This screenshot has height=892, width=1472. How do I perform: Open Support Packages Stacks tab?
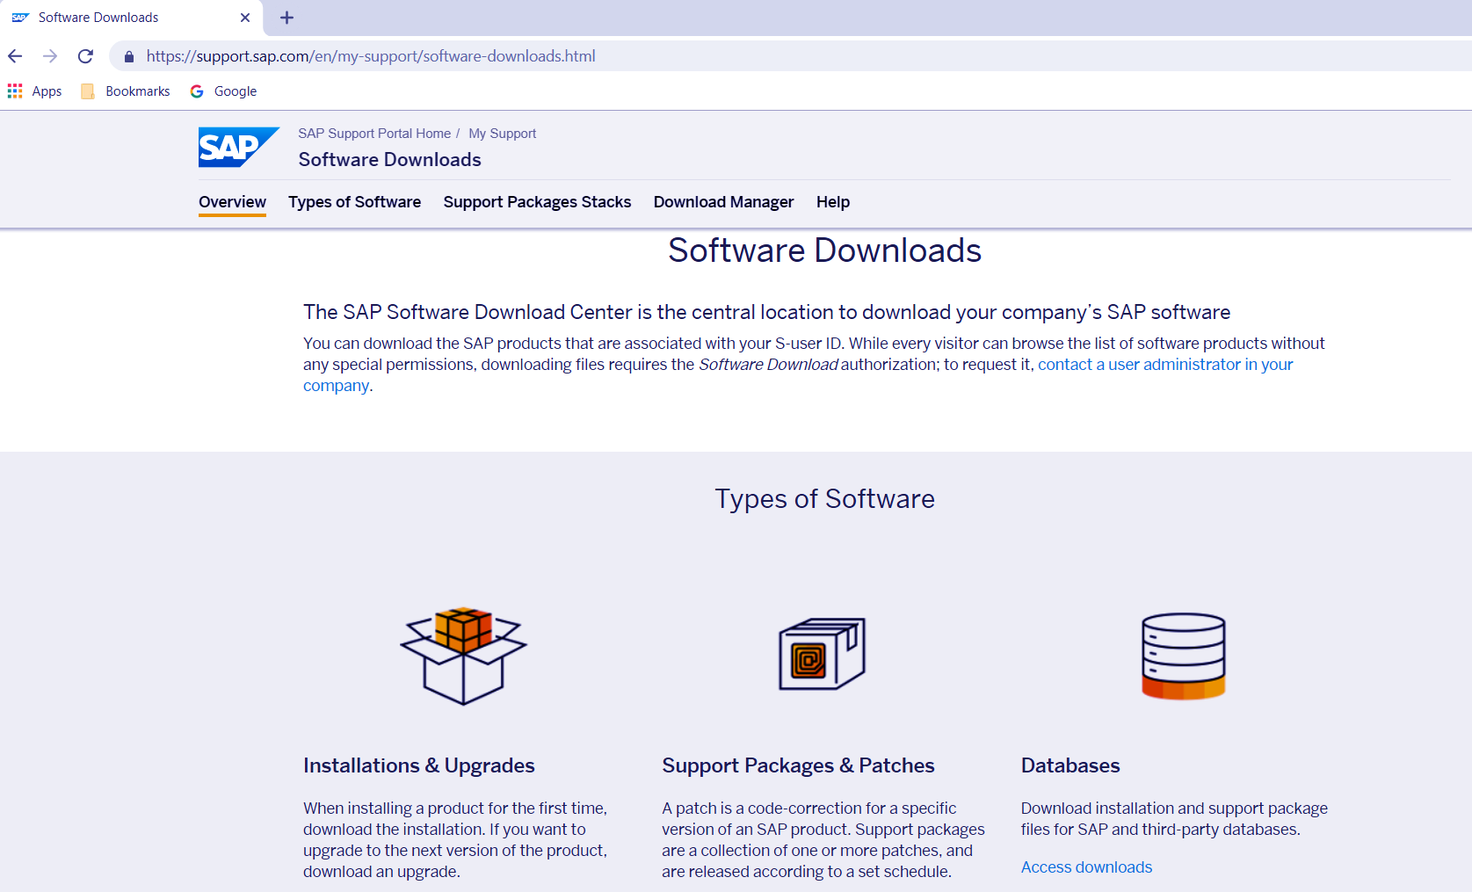(x=537, y=202)
